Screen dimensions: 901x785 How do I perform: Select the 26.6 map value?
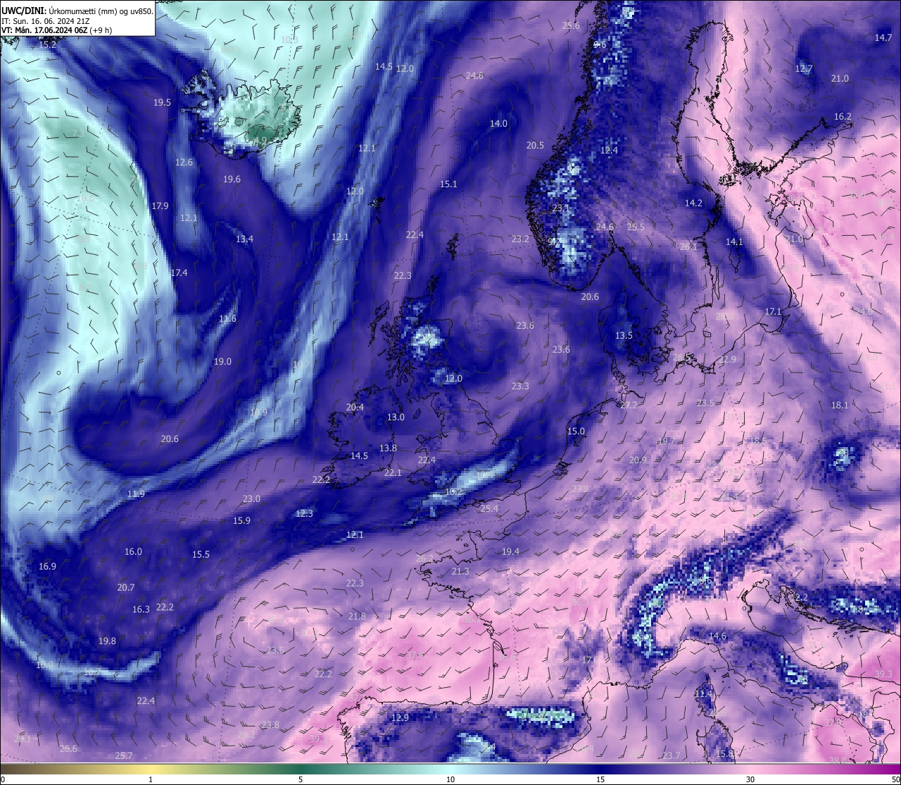pos(68,748)
